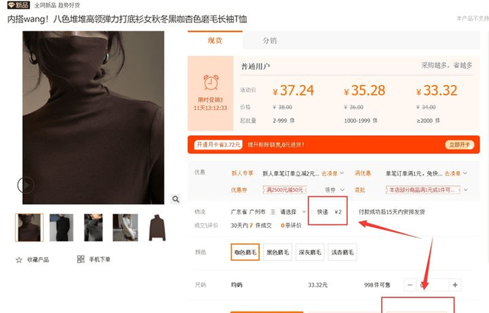Open the 领券 coupon dropdown
Viewport: 489px width, 313px height.
pos(332,189)
